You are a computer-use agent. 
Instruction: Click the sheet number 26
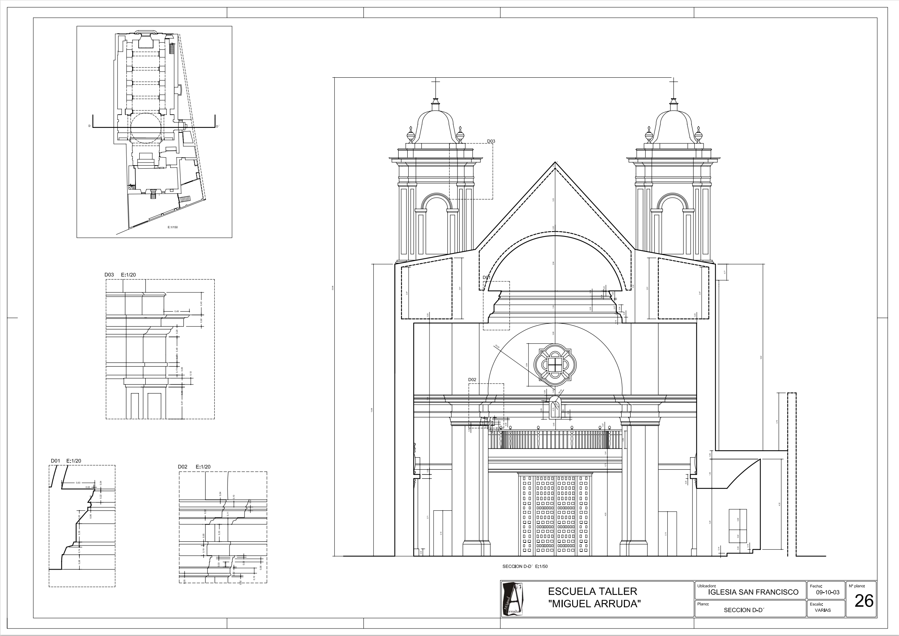864,601
